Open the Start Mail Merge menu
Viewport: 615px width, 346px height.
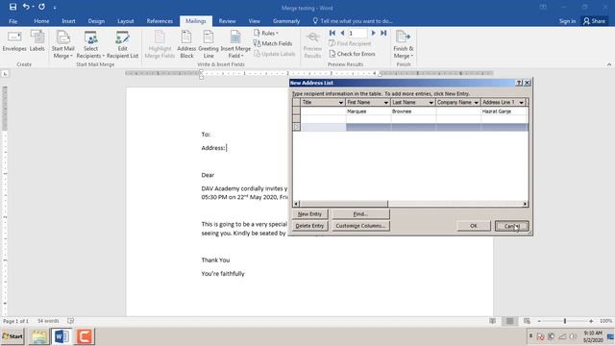(62, 45)
